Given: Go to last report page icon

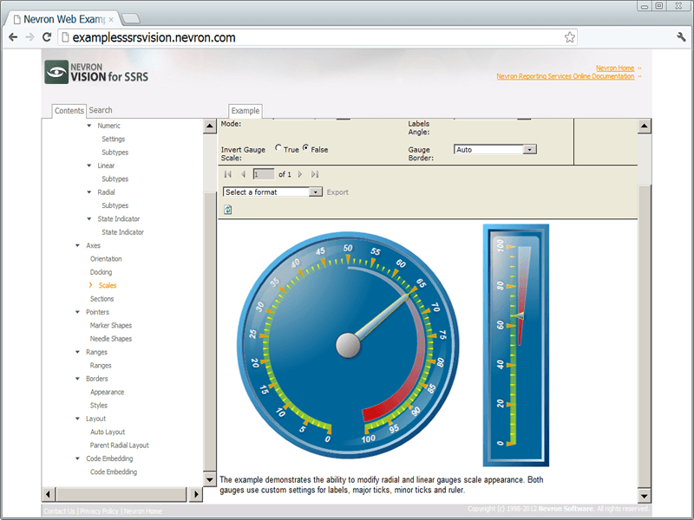Looking at the screenshot, I should (x=315, y=174).
